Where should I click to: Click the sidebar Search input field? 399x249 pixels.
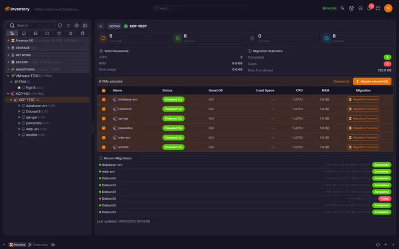(31, 25)
